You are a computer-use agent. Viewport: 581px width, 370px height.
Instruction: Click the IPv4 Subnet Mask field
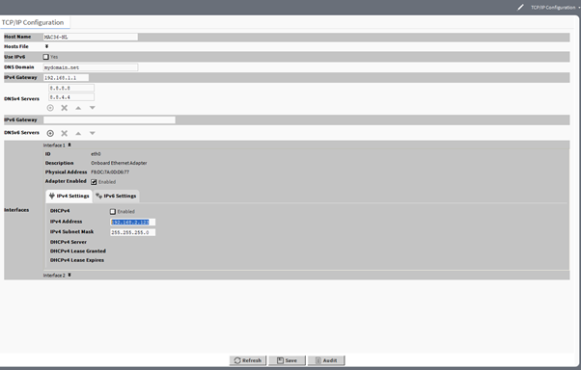[x=132, y=232]
